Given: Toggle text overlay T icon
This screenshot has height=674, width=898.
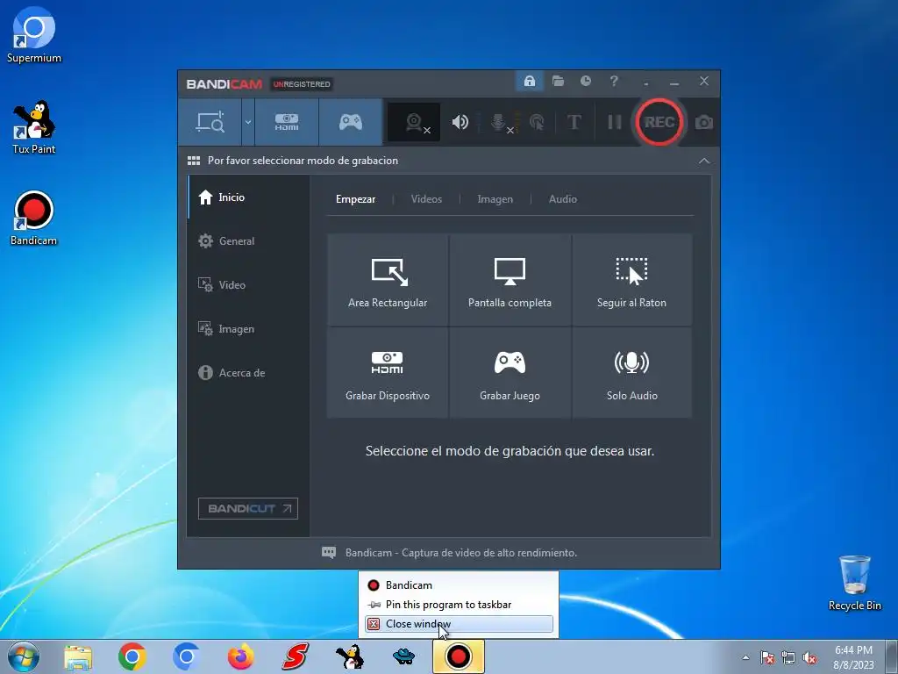Looking at the screenshot, I should [574, 122].
